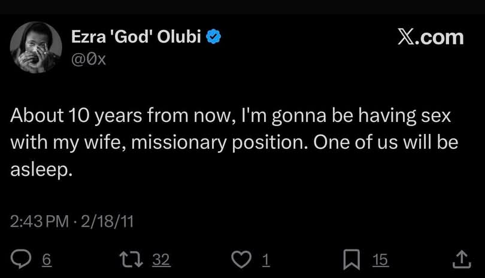The image size is (485, 278).
Task: Click the blue verified badge
Action: [214, 37]
